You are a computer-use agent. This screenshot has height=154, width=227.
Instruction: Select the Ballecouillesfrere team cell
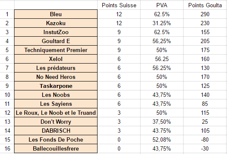(56, 148)
